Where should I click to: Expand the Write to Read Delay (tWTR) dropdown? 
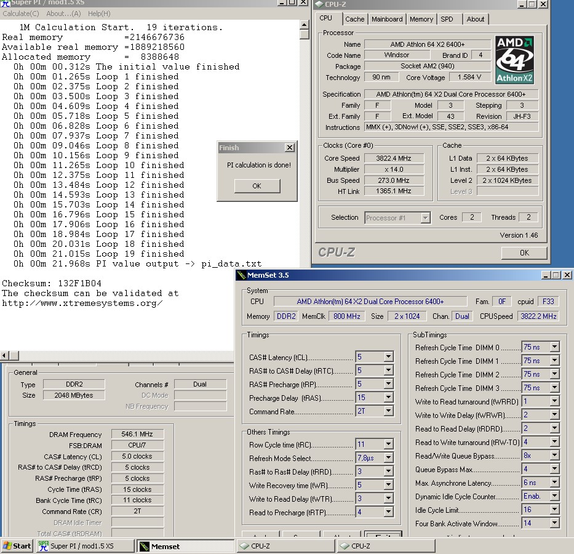pos(388,499)
